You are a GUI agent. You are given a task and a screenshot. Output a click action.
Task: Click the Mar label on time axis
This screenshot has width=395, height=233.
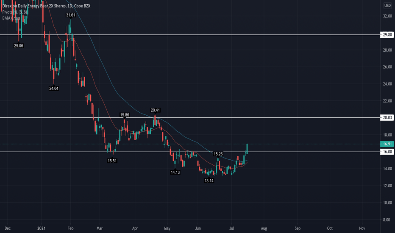(100, 228)
